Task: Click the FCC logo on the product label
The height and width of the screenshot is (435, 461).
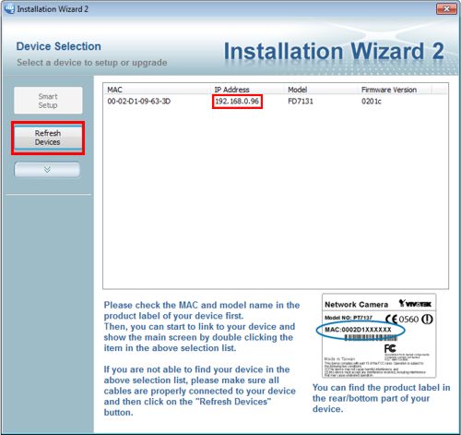Action: point(390,348)
